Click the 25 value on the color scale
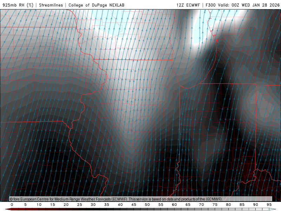The image size is (281, 211). [x=79, y=204]
